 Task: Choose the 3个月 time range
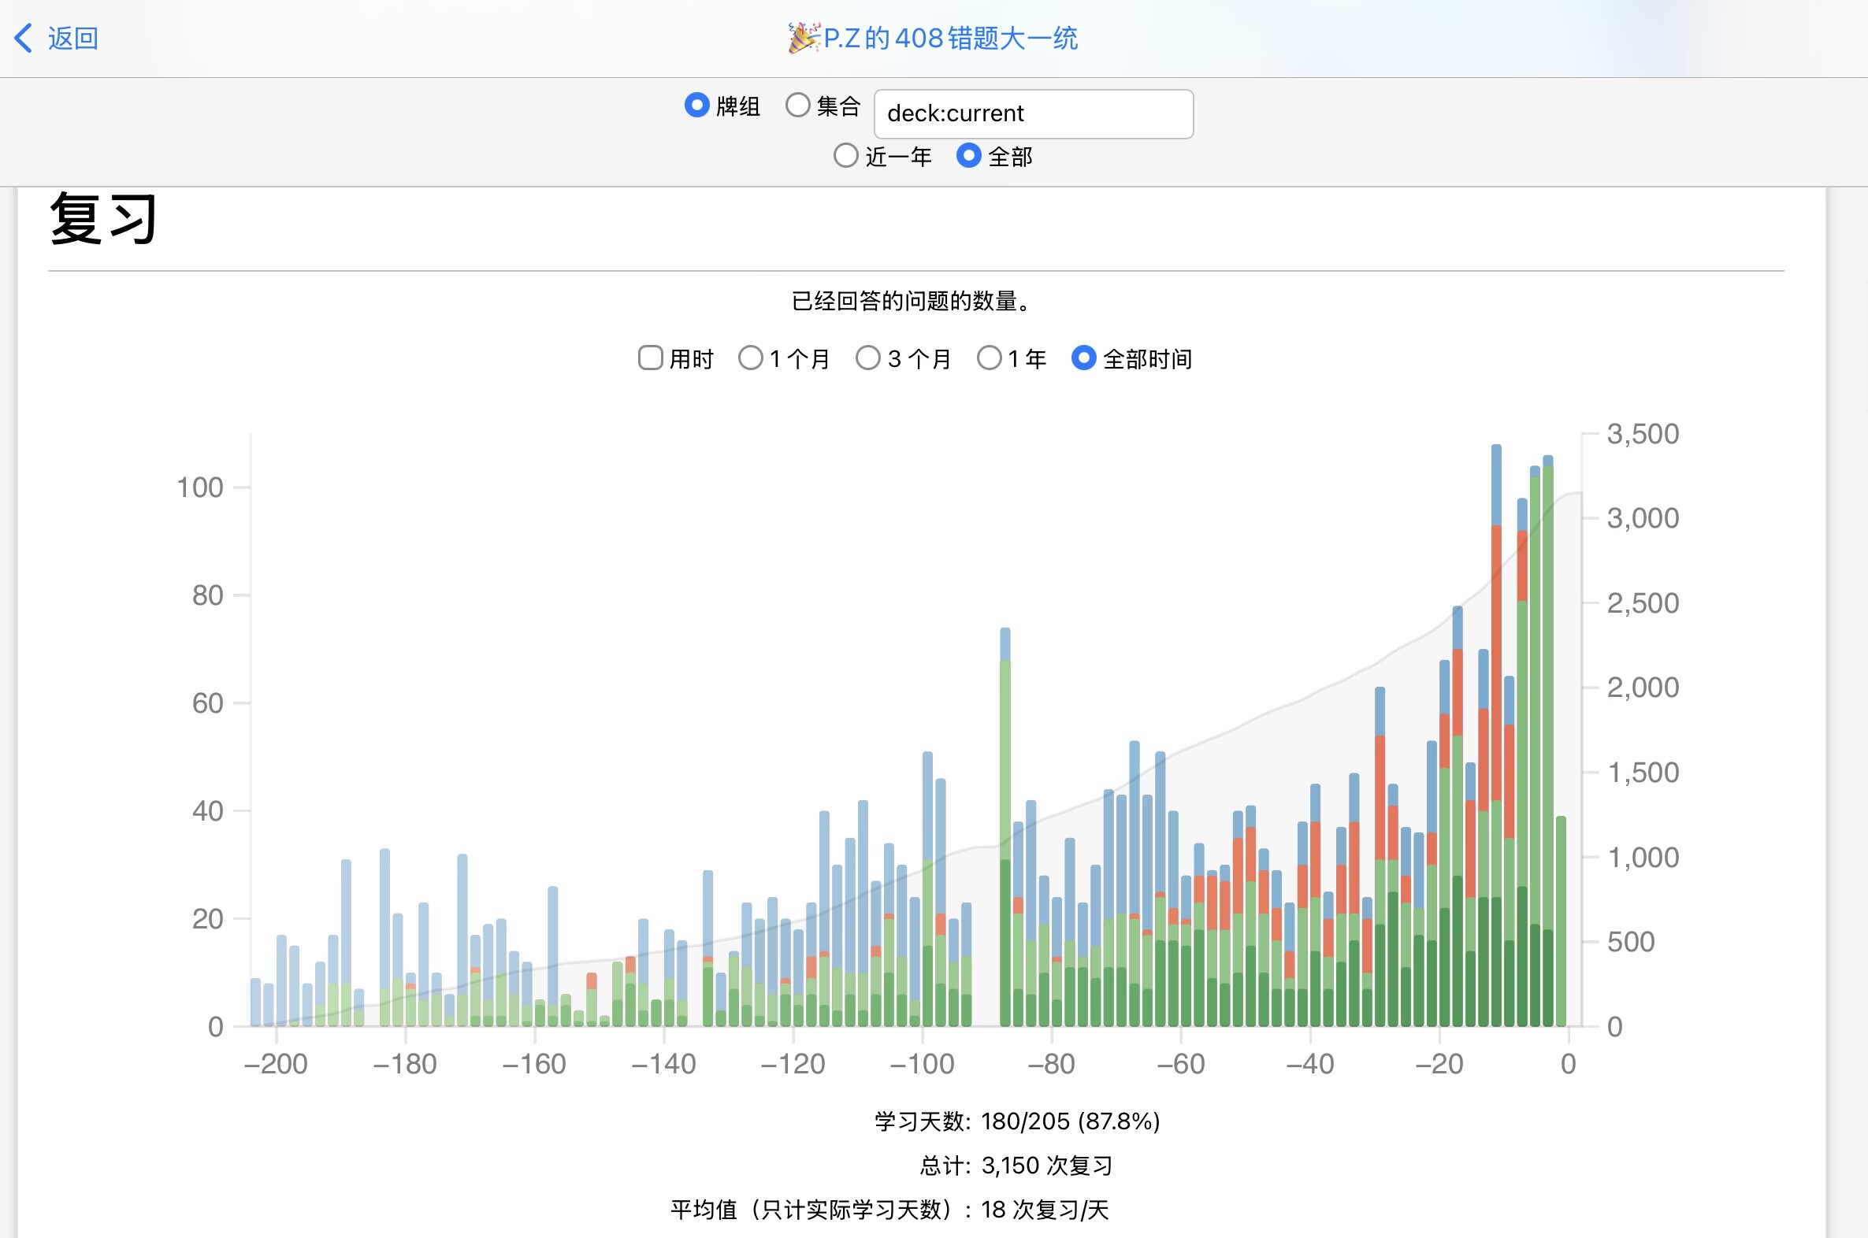(x=868, y=358)
